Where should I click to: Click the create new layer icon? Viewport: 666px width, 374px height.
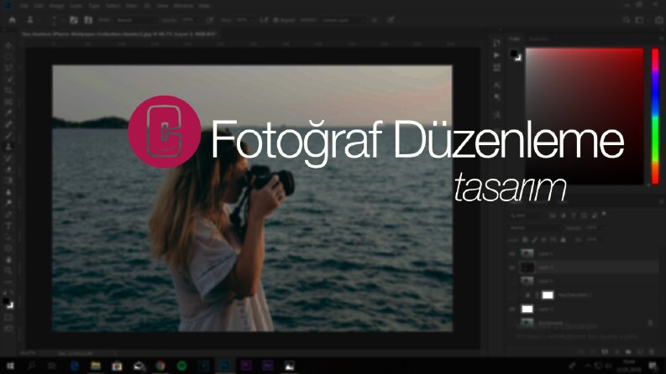tap(640, 352)
